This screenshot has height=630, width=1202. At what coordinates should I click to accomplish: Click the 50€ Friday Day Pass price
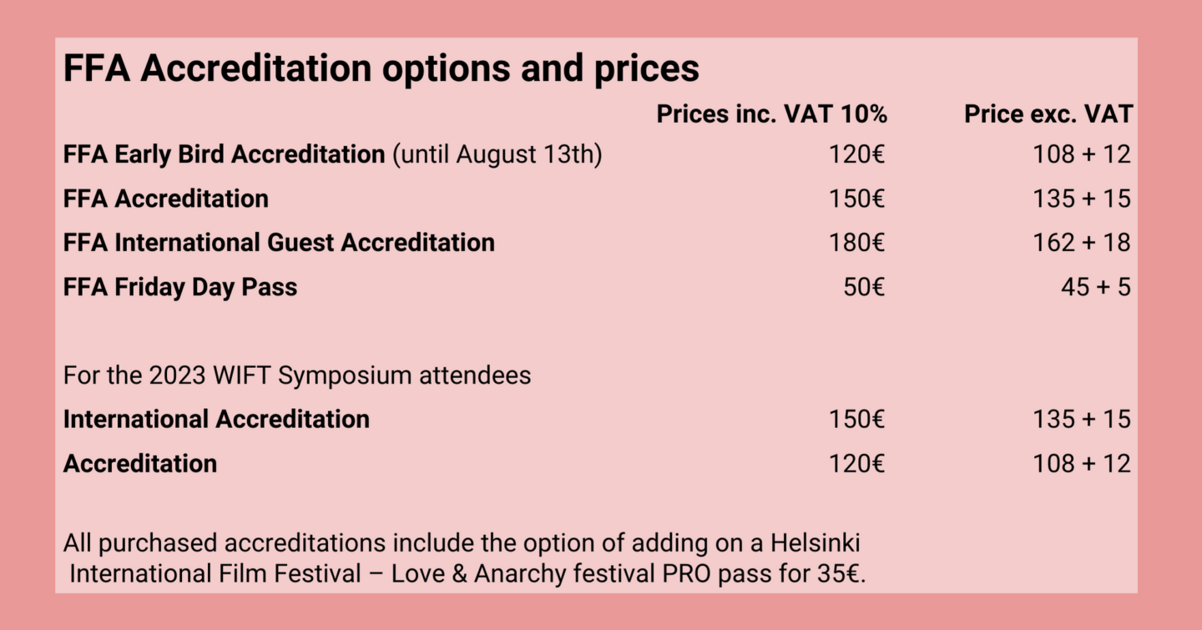(865, 287)
